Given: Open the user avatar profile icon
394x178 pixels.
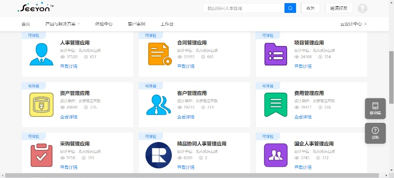Looking at the screenshot, I should pyautogui.click(x=362, y=8).
